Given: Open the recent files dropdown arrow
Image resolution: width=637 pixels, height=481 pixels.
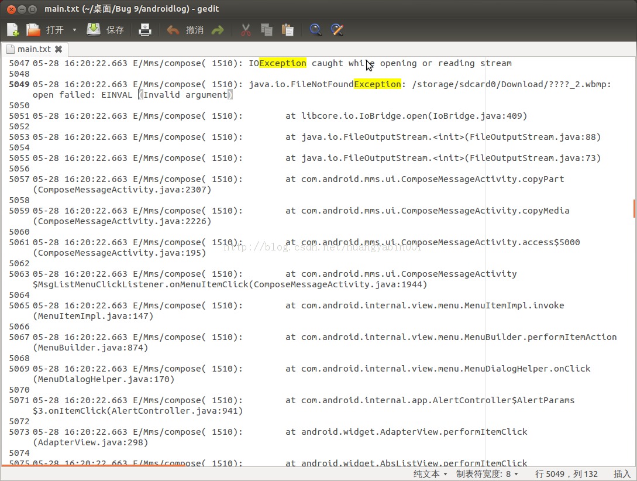Looking at the screenshot, I should point(74,30).
